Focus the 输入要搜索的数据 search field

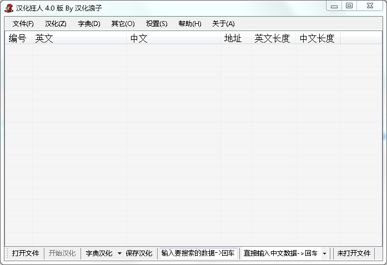point(198,253)
